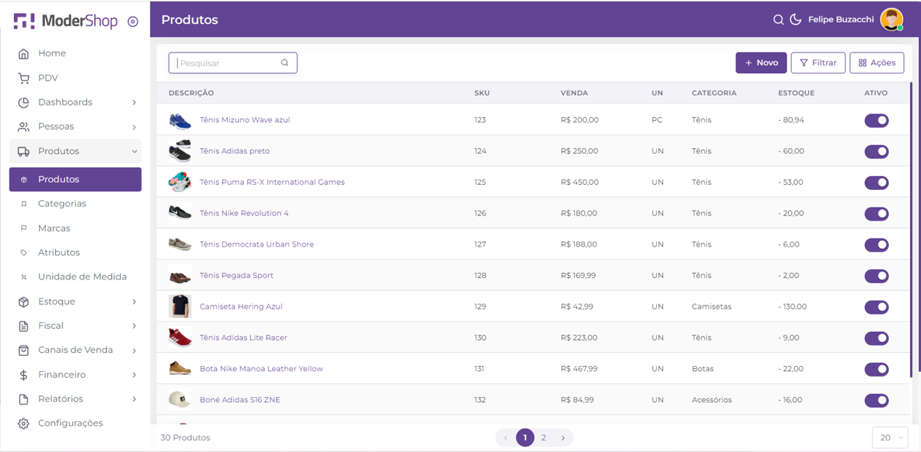Deactivate Tênis Mizuno Wave azul toggle
This screenshot has width=921, height=452.
[876, 121]
